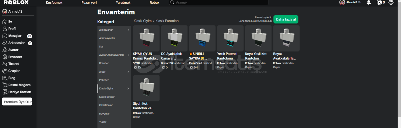Open the Robux top menu
The image size is (401, 128).
tap(154, 2)
